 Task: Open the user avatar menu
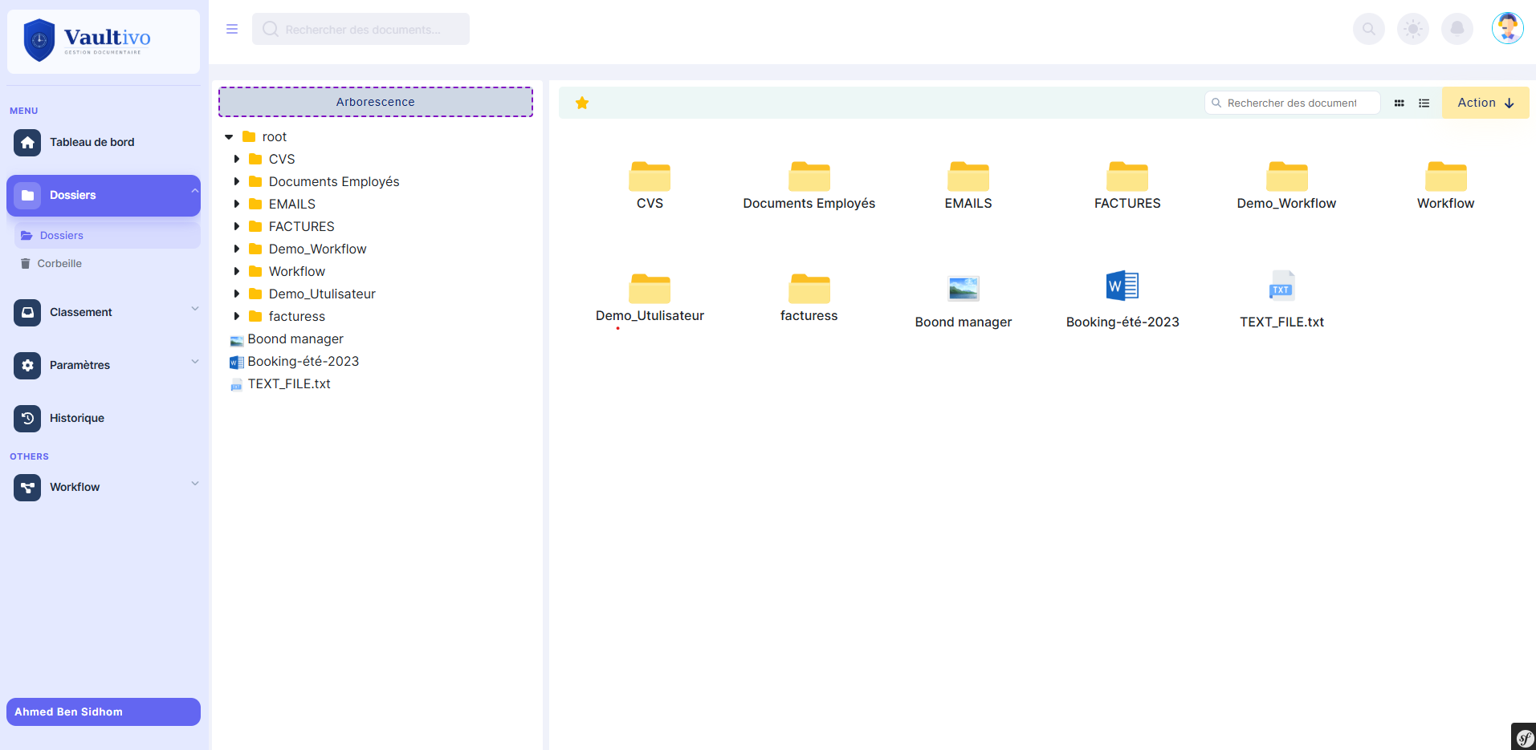[1508, 29]
